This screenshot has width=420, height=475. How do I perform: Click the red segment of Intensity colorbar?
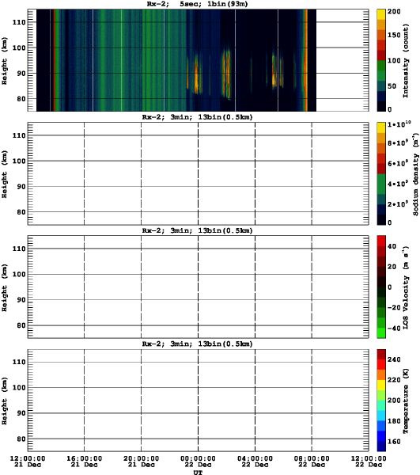click(381, 55)
